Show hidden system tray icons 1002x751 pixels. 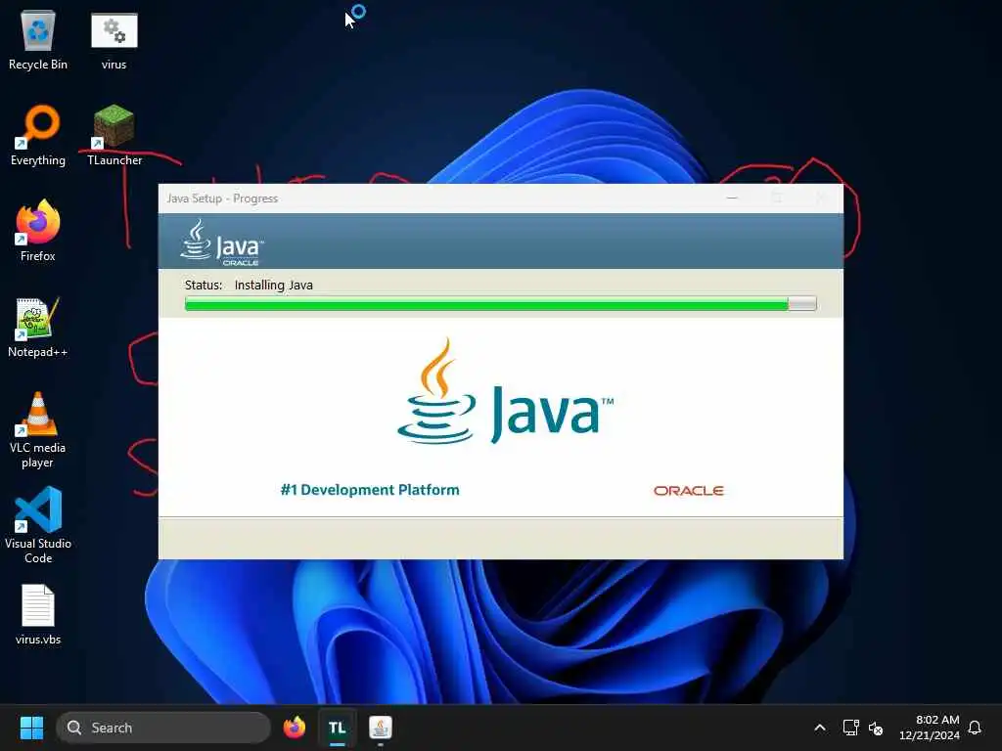coord(820,728)
